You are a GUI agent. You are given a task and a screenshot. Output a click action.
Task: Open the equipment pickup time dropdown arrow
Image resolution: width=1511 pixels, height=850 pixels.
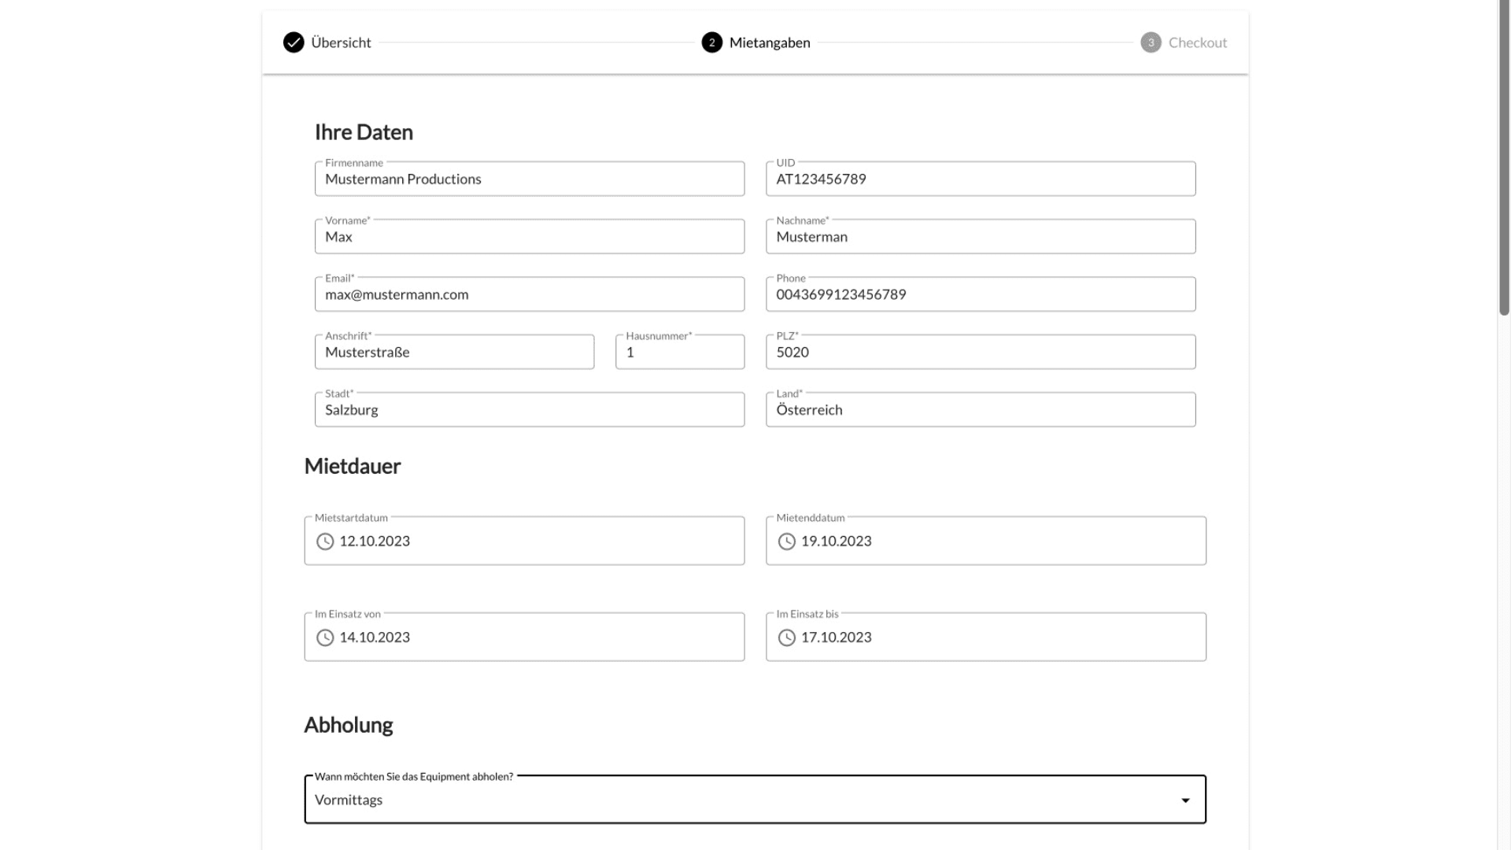pos(1185,800)
